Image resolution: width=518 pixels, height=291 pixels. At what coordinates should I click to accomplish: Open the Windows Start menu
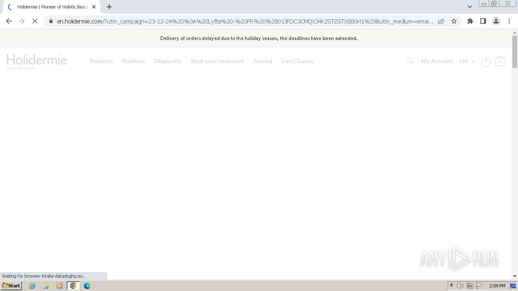pos(11,285)
